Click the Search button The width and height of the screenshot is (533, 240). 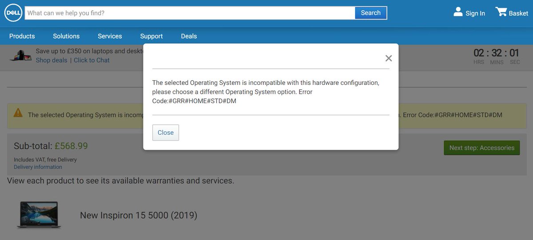pyautogui.click(x=371, y=13)
